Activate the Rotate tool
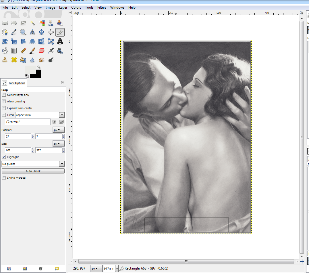Image resolution: width=309 pixels, height=273 pixels. [x=5, y=41]
